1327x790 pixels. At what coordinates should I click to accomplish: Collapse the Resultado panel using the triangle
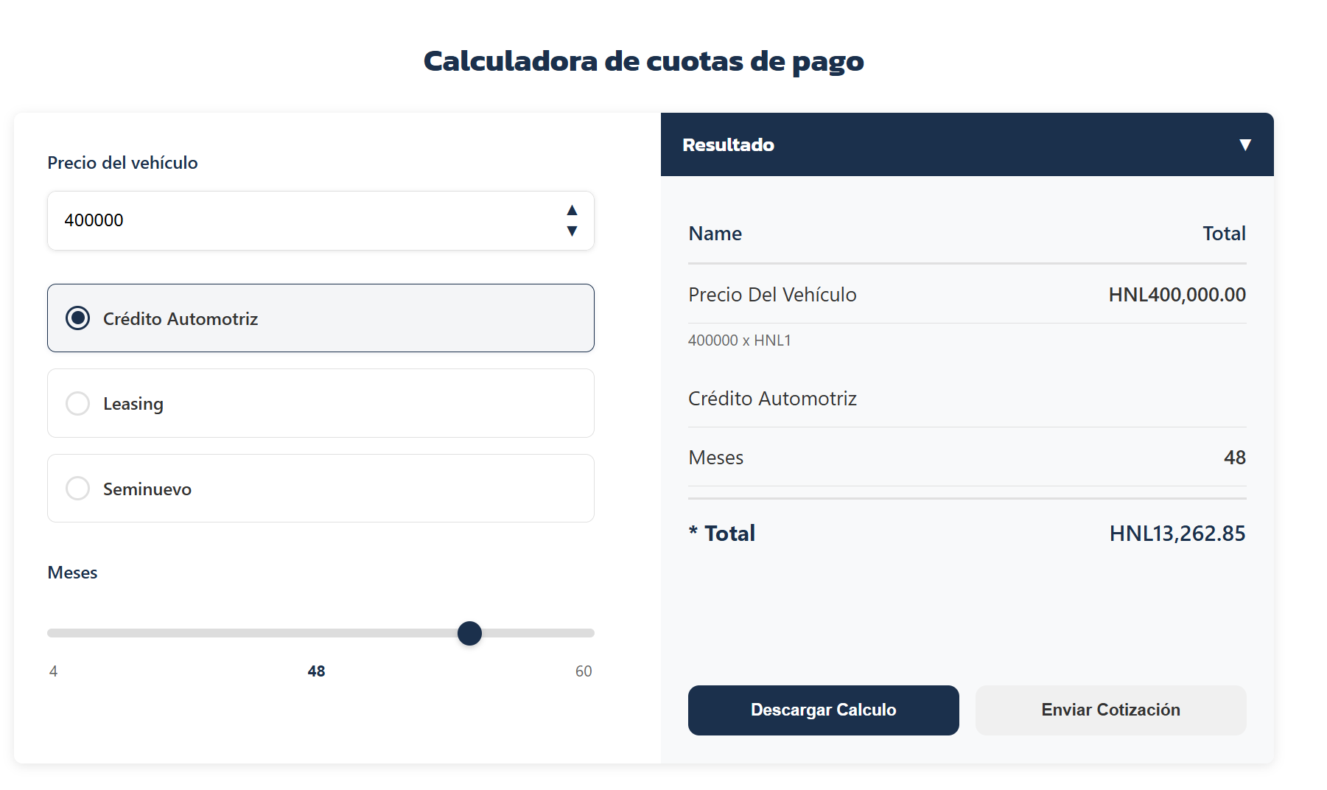[x=1244, y=145]
